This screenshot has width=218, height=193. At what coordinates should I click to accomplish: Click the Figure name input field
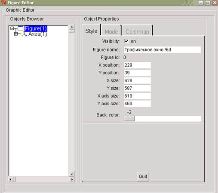162,50
